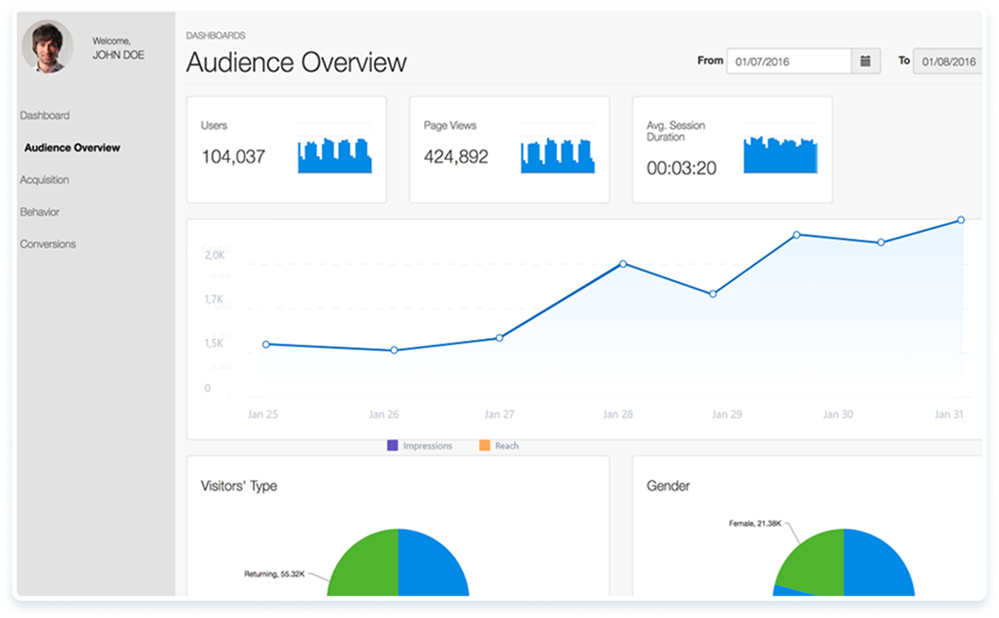Click the Users sparkline bar chart

(x=334, y=156)
